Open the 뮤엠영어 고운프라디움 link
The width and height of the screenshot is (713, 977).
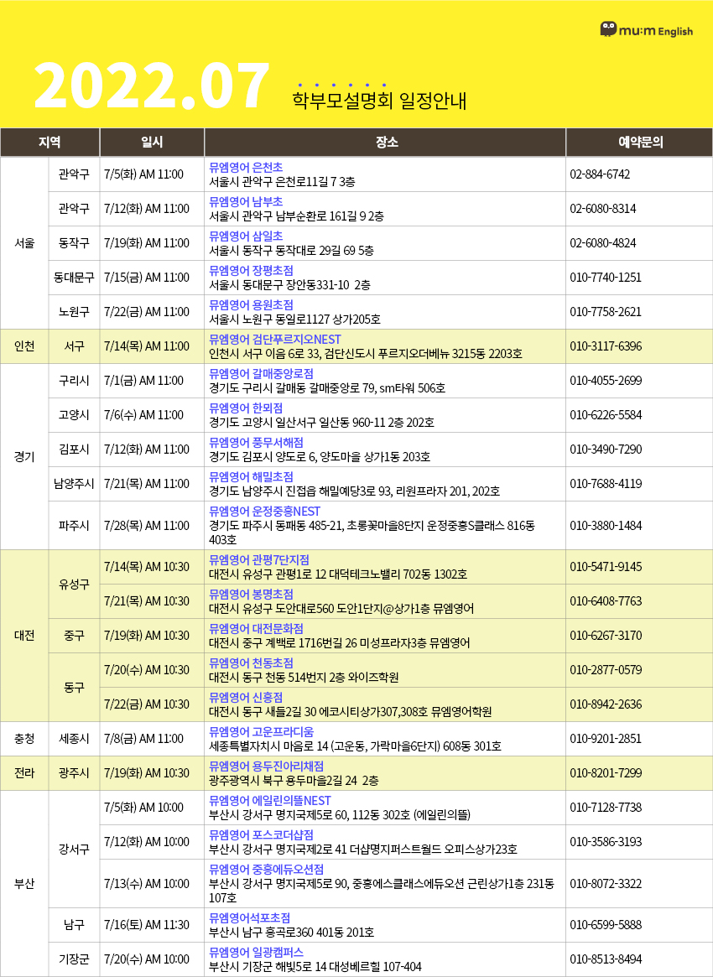(261, 731)
